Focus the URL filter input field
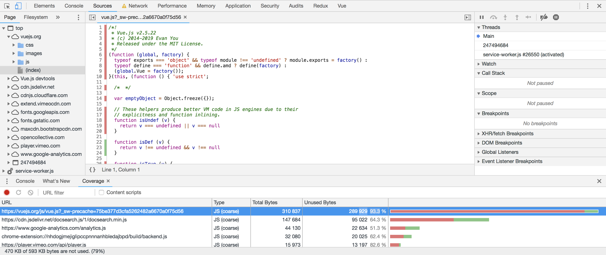Screen dimensions: 606x255 [67, 192]
